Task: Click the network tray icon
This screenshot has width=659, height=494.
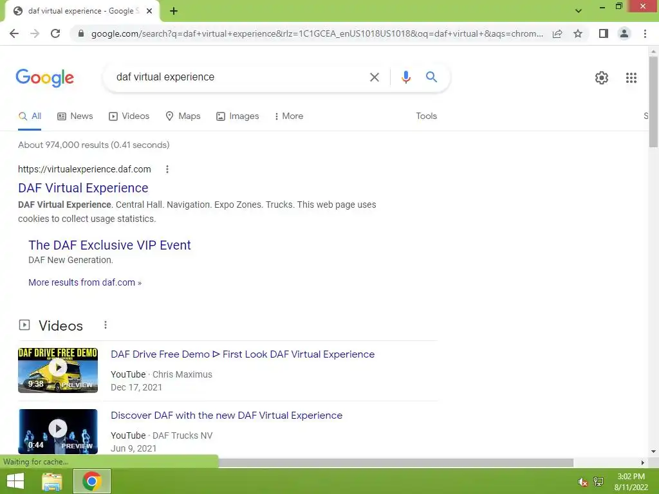Action: click(599, 481)
